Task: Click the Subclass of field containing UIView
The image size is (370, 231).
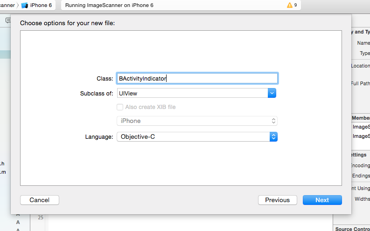Action: tap(192, 93)
